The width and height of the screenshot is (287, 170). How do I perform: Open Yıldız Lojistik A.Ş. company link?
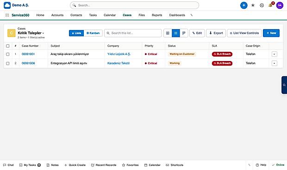119,54
